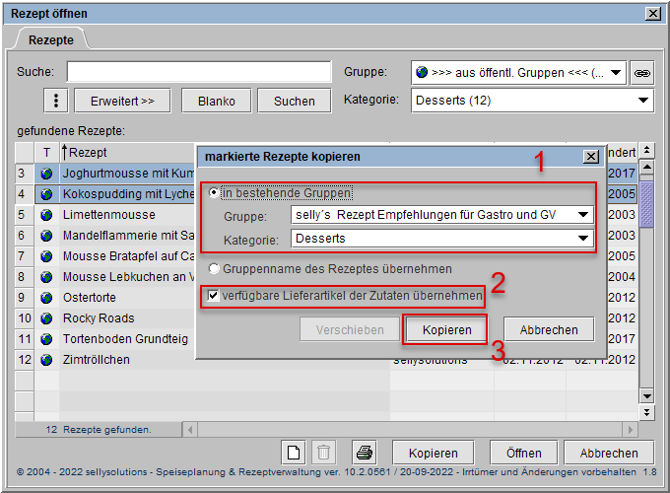This screenshot has height=493, width=670.
Task: Select radio 'Gruppenname des Rezeptes übernehmen'
Action: pos(214,269)
